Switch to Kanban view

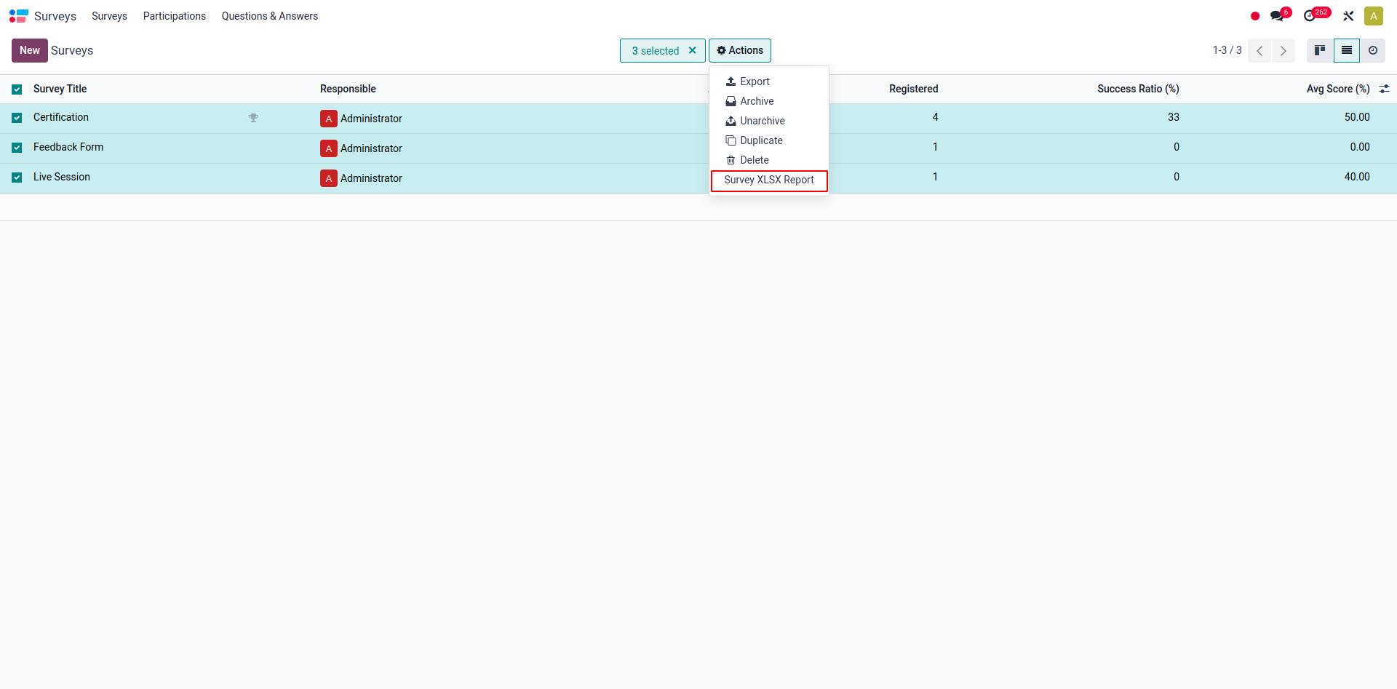tap(1320, 50)
